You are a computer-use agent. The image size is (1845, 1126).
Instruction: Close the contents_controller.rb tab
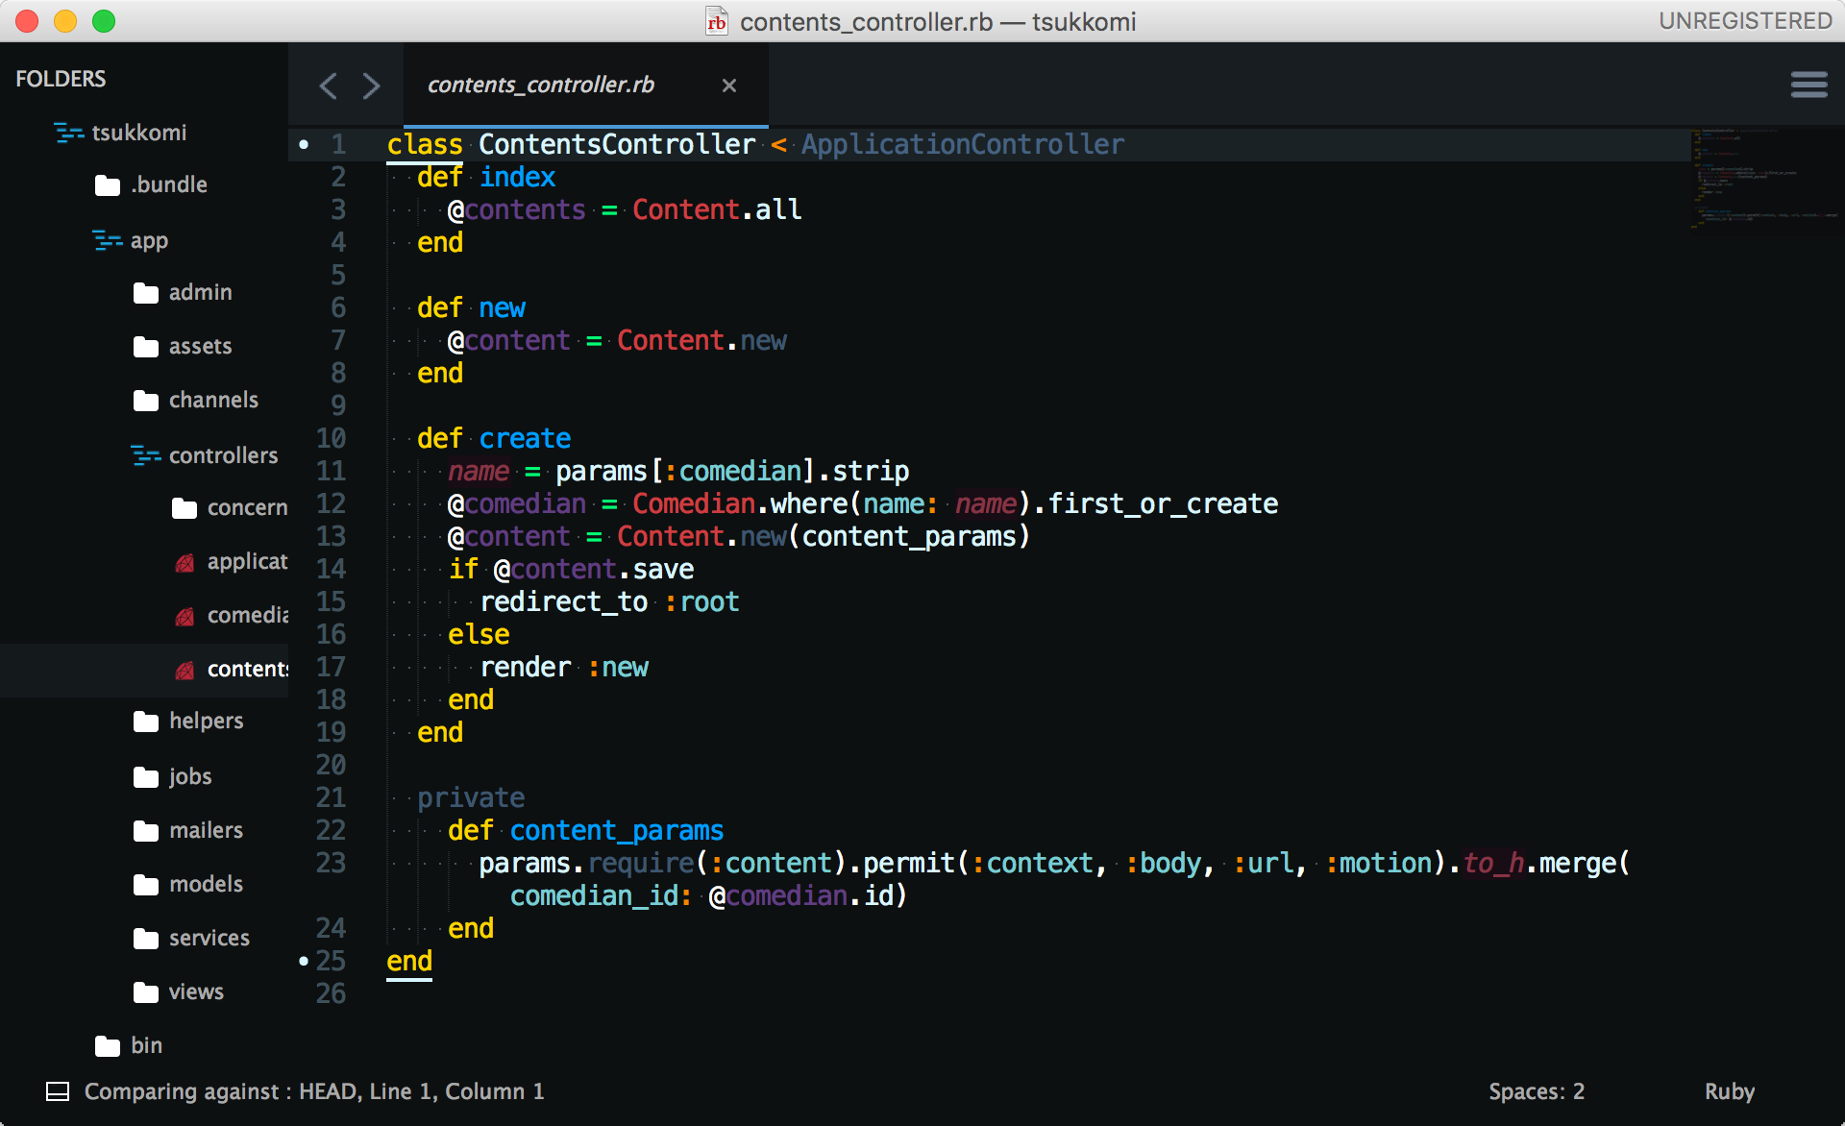pos(729,86)
